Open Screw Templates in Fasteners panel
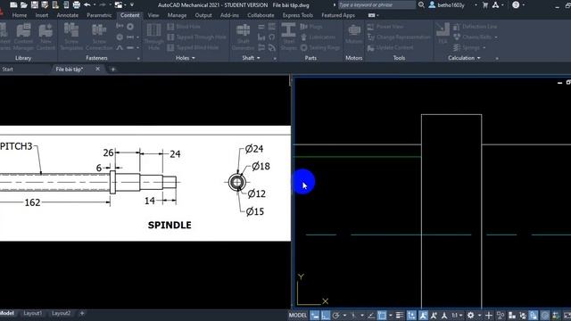571x321 pixels. pyautogui.click(x=71, y=37)
